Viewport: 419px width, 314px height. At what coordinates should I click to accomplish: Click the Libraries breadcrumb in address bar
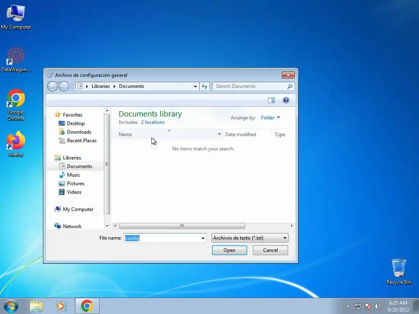(x=101, y=86)
